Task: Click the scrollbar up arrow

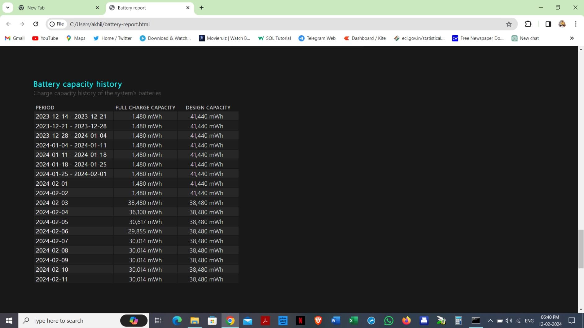Action: 581,49
